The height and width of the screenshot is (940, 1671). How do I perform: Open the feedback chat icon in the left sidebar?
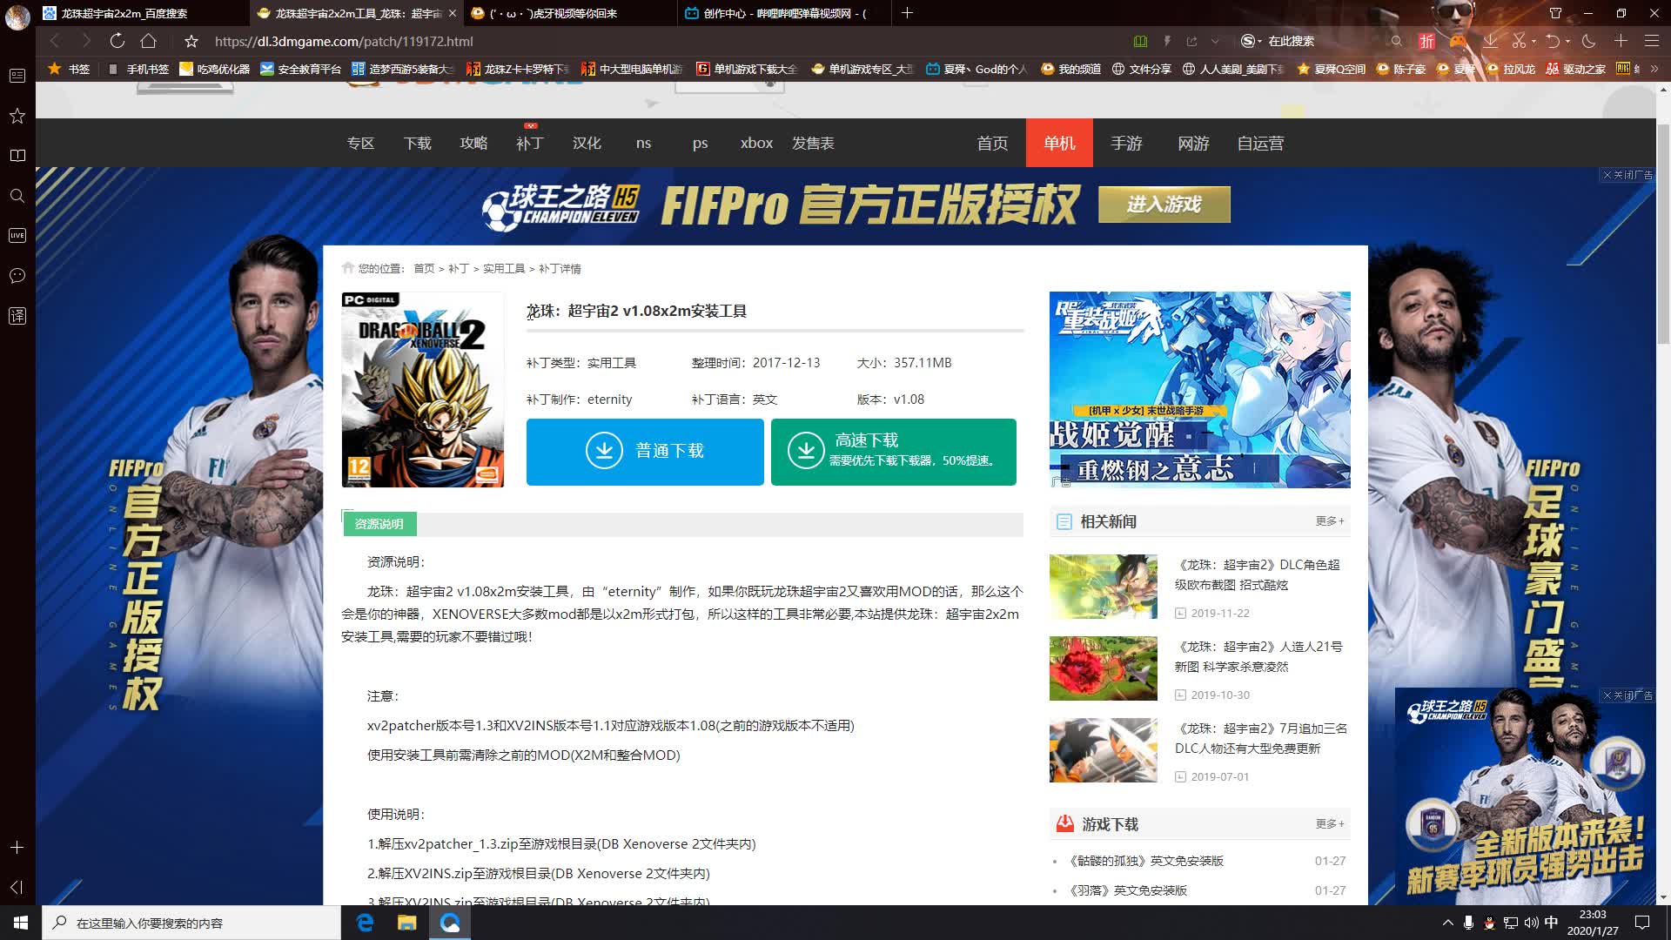coord(17,276)
